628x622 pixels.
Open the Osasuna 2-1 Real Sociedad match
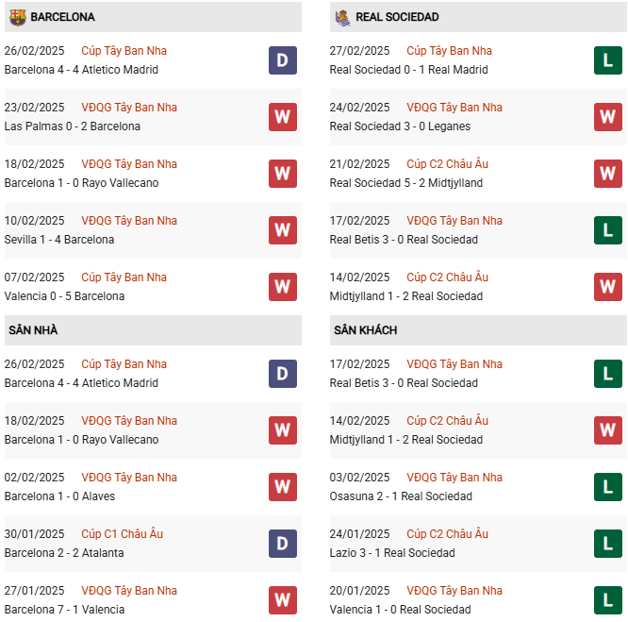click(401, 496)
